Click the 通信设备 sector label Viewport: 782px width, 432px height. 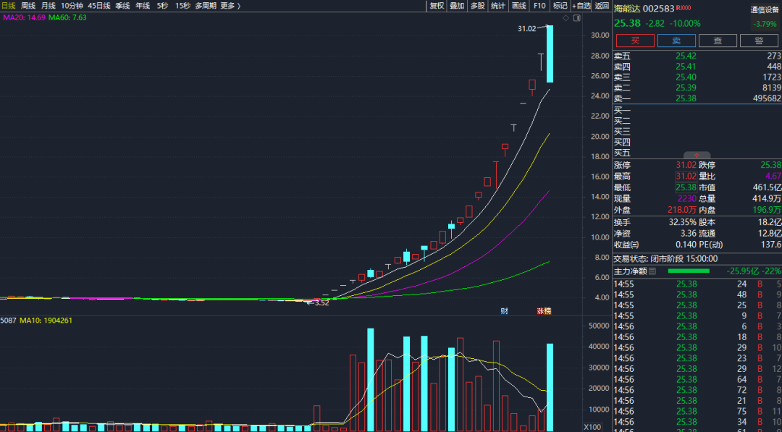point(765,10)
